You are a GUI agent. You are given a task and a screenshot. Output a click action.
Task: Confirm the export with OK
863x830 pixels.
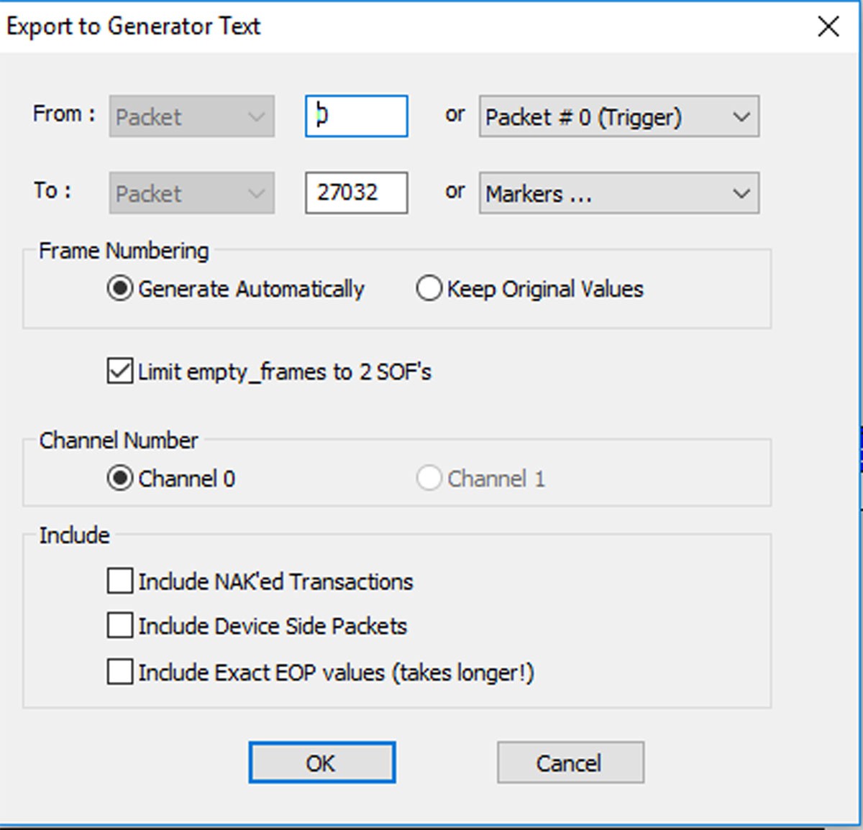tap(321, 762)
